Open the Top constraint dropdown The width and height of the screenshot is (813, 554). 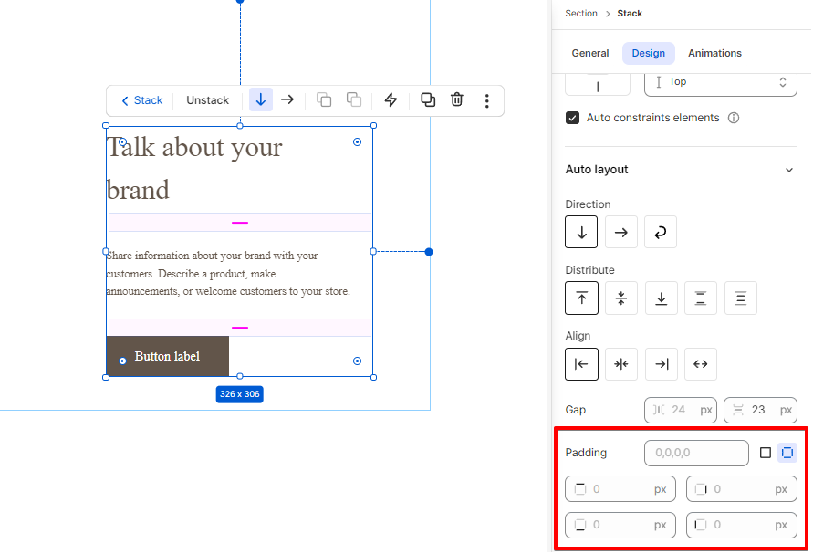pos(721,82)
